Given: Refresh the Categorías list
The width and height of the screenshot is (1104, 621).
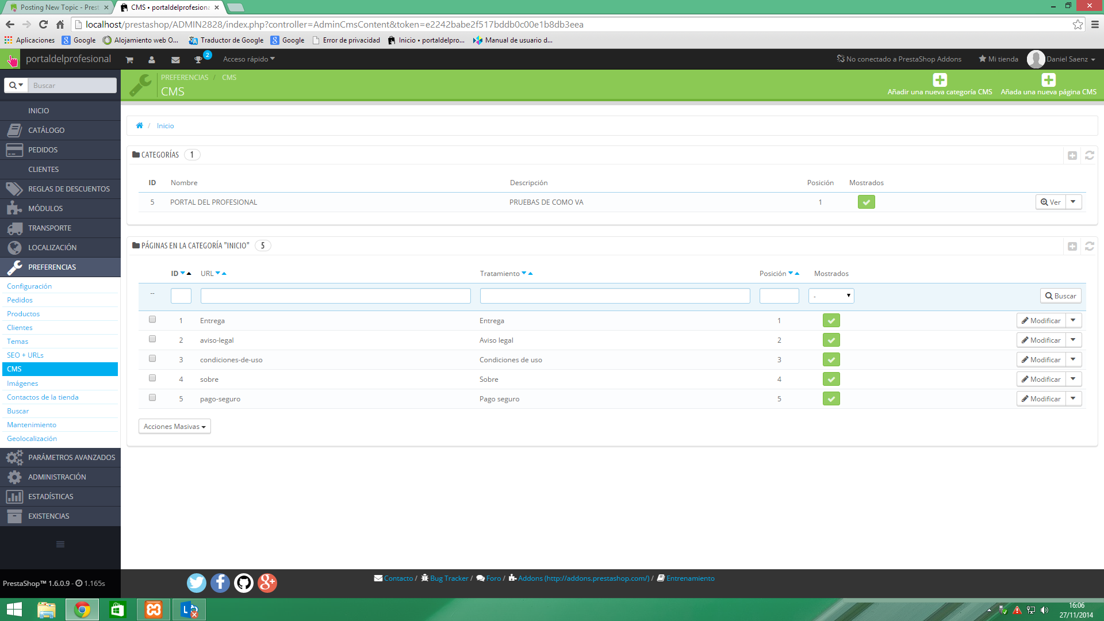Looking at the screenshot, I should pyautogui.click(x=1089, y=155).
